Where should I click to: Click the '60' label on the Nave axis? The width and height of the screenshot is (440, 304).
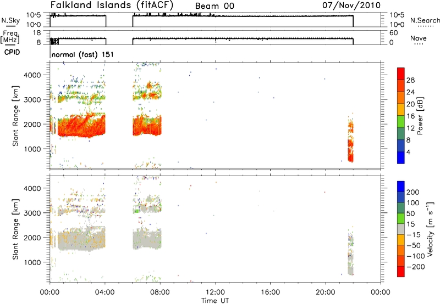pos(393,33)
